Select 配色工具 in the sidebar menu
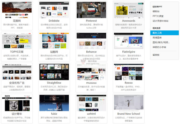Image resolution: width=180 pixels, height=124 pixels. pyautogui.click(x=158, y=33)
